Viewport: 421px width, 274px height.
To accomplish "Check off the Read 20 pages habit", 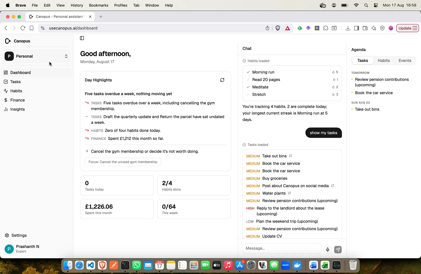I will click(248, 79).
